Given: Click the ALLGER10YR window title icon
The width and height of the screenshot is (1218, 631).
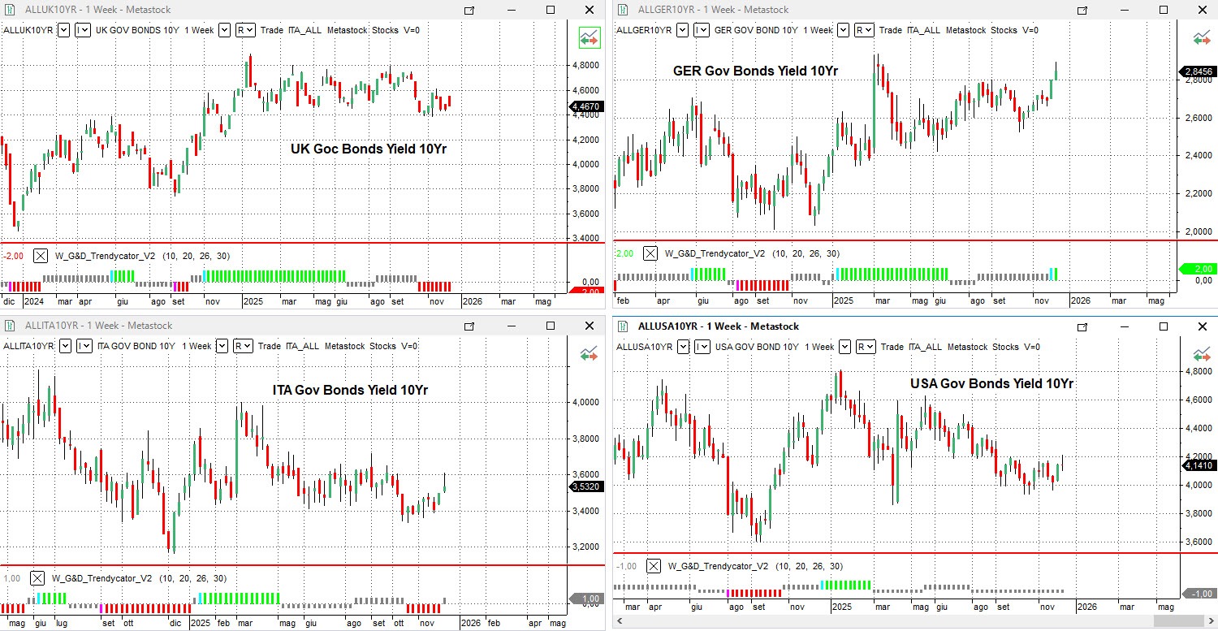Looking at the screenshot, I should tap(623, 10).
